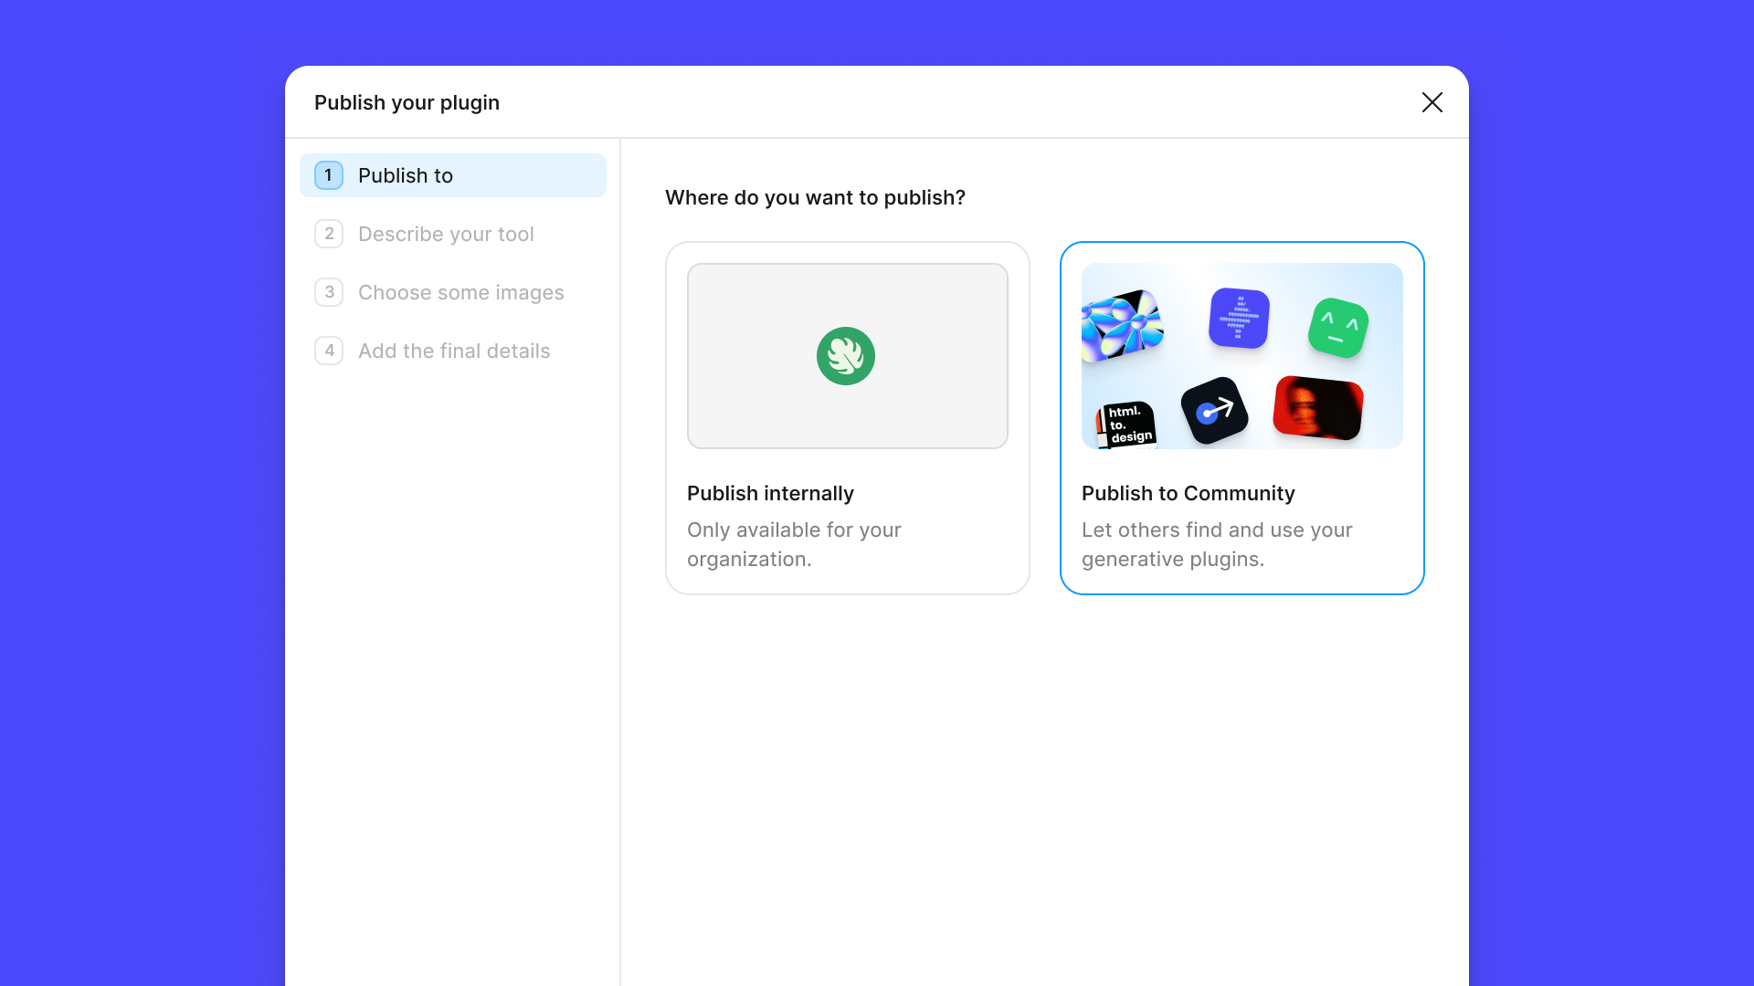Image resolution: width=1754 pixels, height=986 pixels.
Task: Click the 'Publish your plugin' dialog title
Action: tap(407, 102)
